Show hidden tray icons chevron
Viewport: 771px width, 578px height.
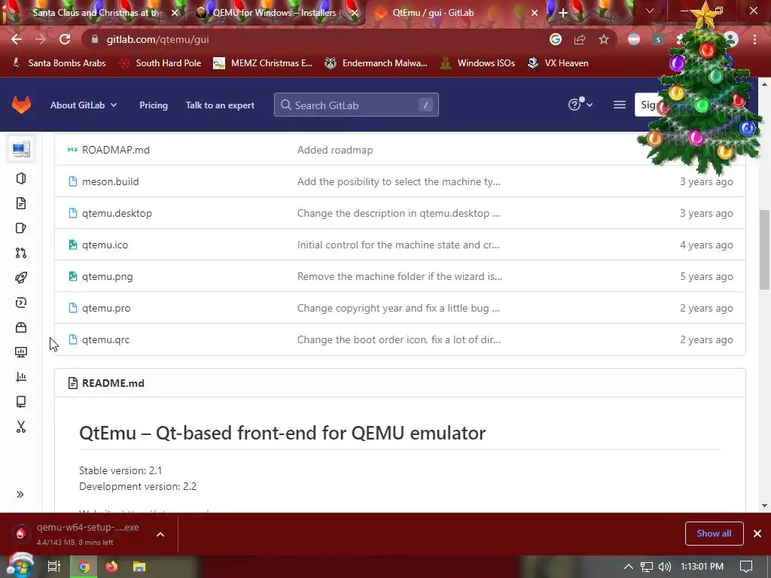point(629,567)
